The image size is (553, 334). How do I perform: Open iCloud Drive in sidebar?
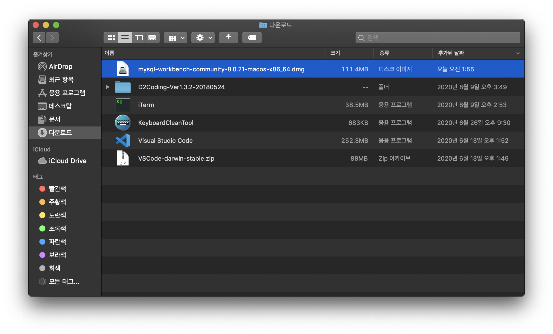(67, 161)
